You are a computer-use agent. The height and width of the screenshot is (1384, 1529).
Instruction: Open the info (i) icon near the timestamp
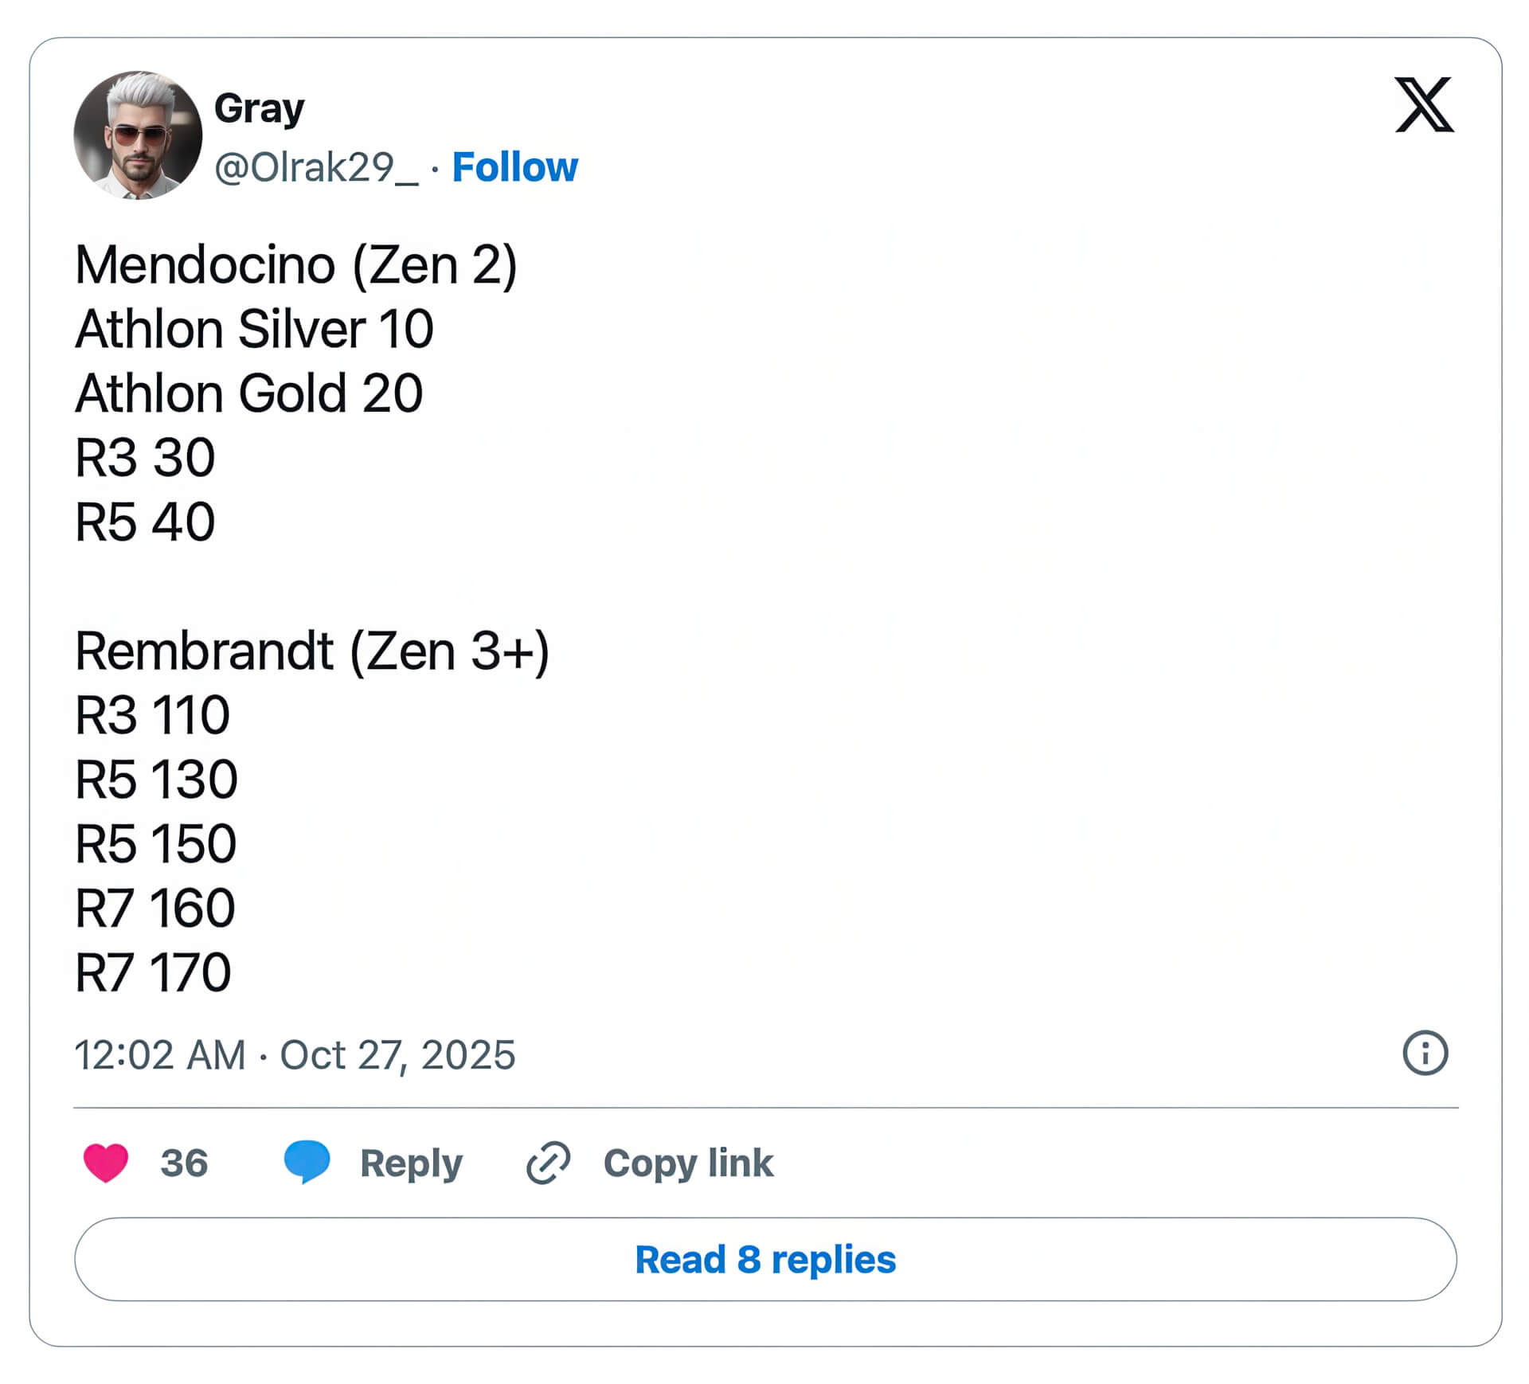click(x=1425, y=1054)
